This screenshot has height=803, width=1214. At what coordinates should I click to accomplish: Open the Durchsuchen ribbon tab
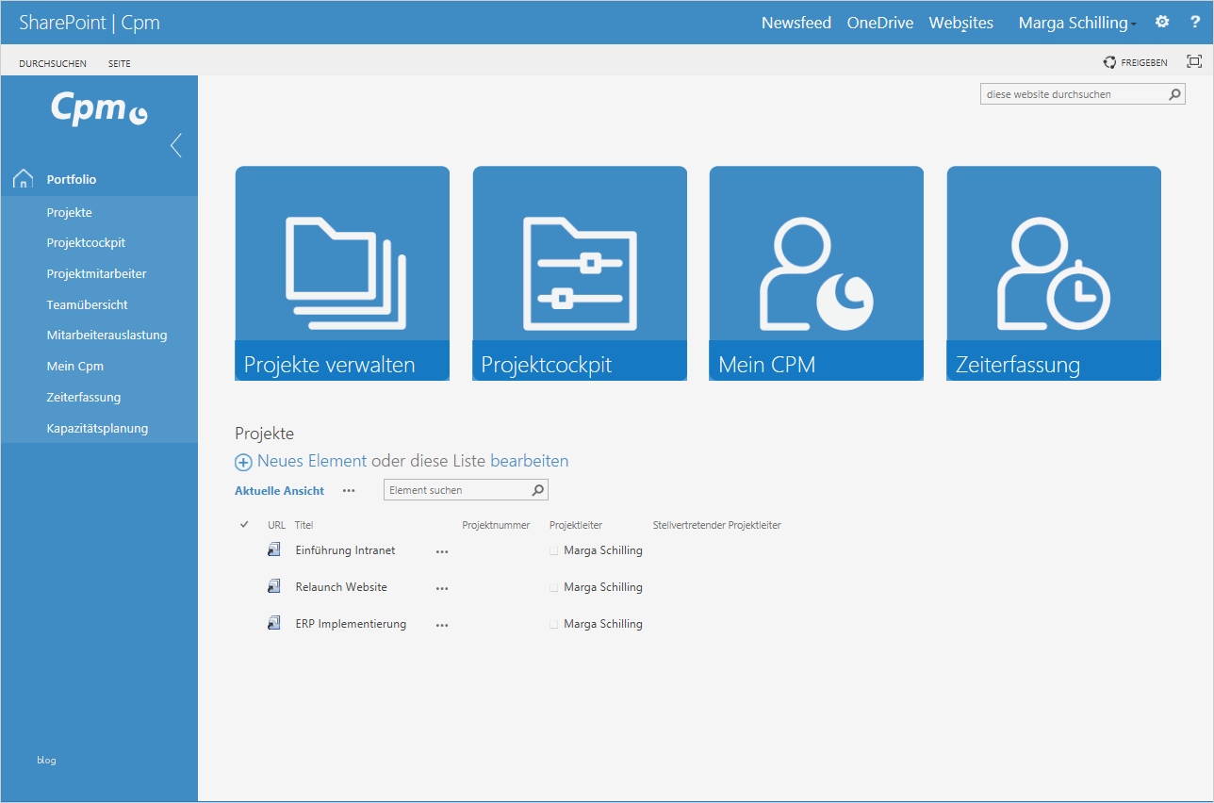53,64
